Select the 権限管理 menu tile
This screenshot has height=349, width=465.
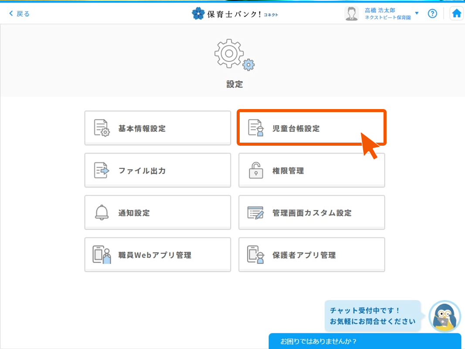(x=311, y=171)
